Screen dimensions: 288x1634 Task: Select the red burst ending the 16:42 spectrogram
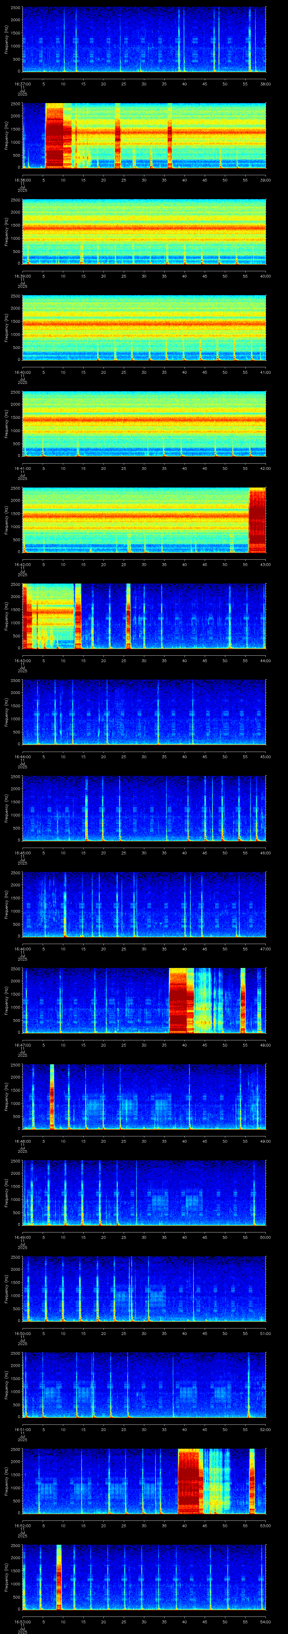point(258,520)
